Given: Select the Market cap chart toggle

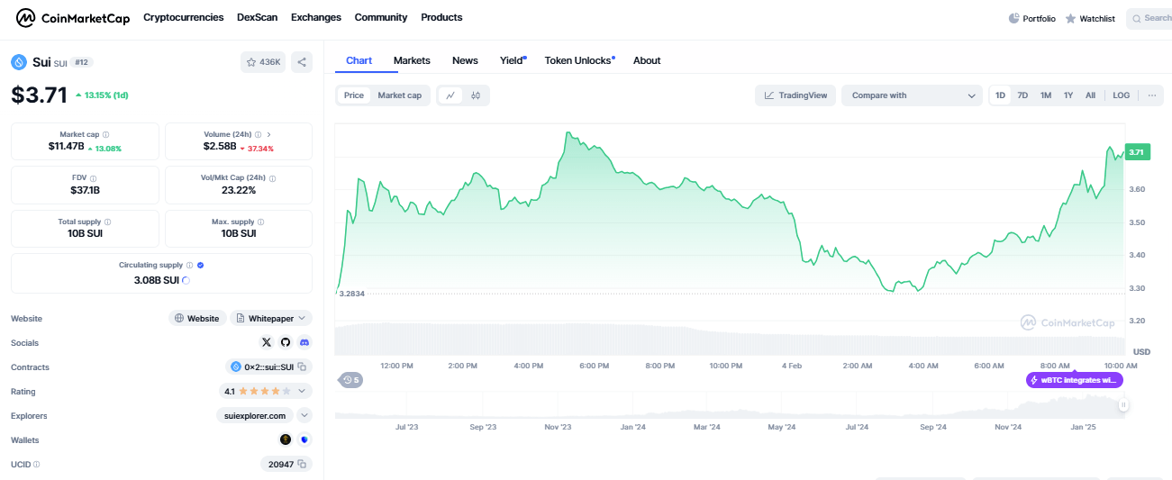Looking at the screenshot, I should coord(399,95).
